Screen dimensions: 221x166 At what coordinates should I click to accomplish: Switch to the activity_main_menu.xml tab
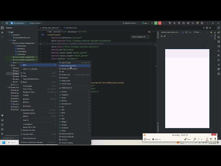[x=50, y=28]
